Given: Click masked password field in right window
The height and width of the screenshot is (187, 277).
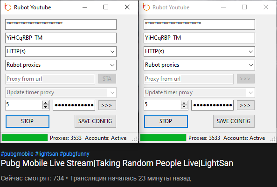Looking at the screenshot, I should click(212, 105).
